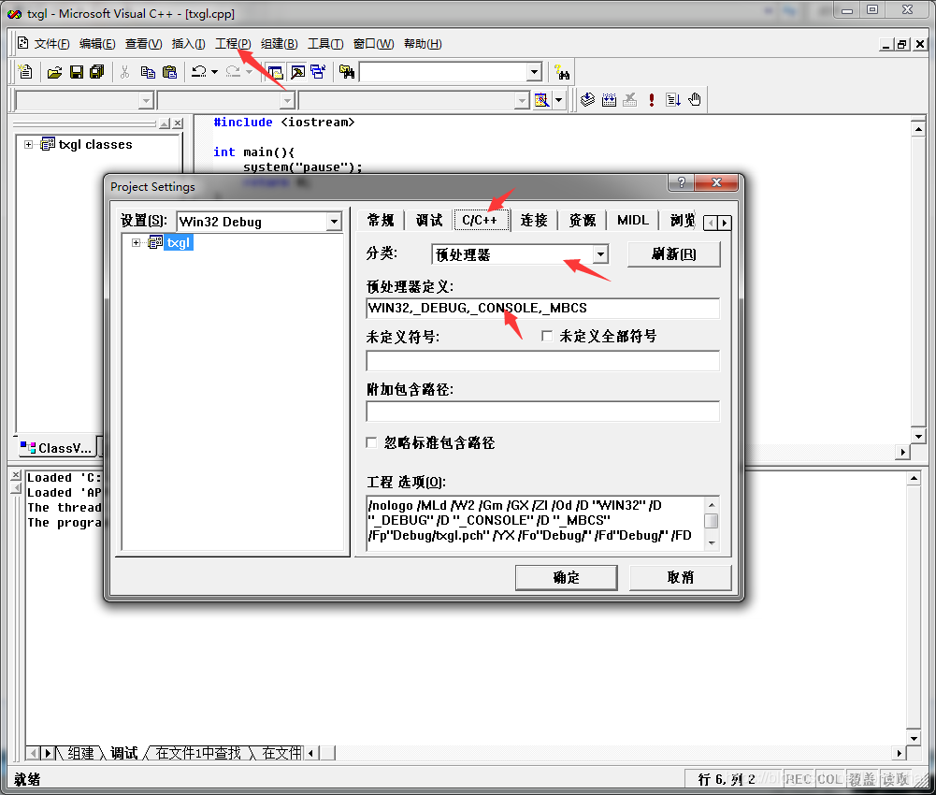The width and height of the screenshot is (936, 795).
Task: Open the 工程(P) menu
Action: 233,44
